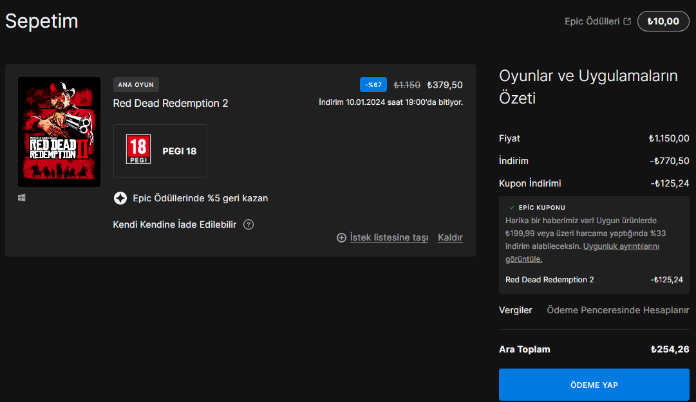Screen dimensions: 696x402
Task: Click the plus circle icon before İstek listesine taşı
Action: tap(341, 237)
